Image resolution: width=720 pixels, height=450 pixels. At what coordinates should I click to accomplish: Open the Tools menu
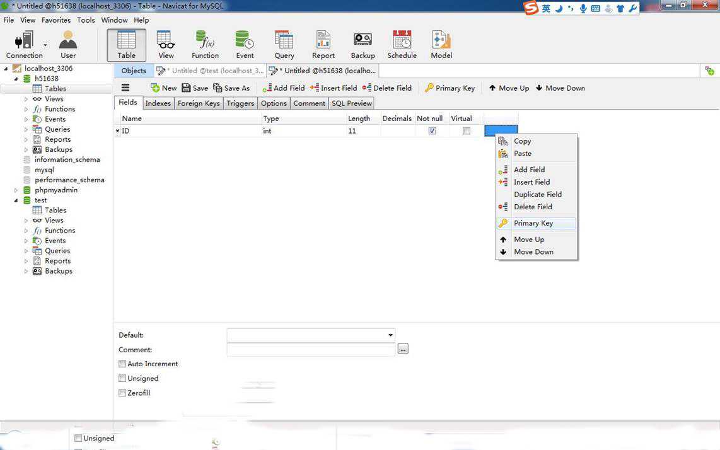tap(86, 20)
